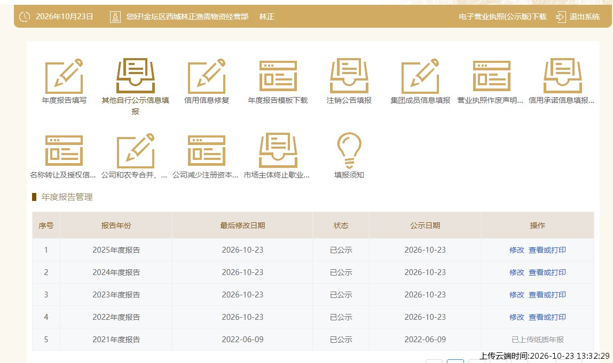Open 信用信息修复 icon
Viewport: 613px width, 363px height.
point(207,76)
